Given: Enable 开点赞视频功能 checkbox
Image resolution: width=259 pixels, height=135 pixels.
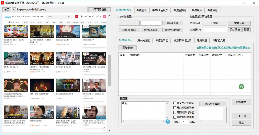Looking at the screenshot, I should pyautogui.click(x=175, y=108).
